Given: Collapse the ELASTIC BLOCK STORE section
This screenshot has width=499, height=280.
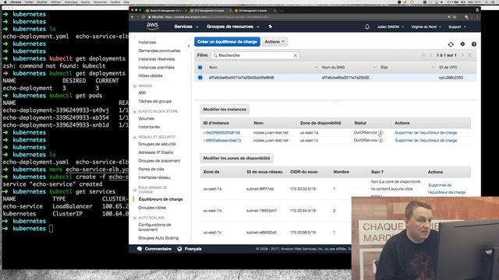Looking at the screenshot, I should pos(135,111).
